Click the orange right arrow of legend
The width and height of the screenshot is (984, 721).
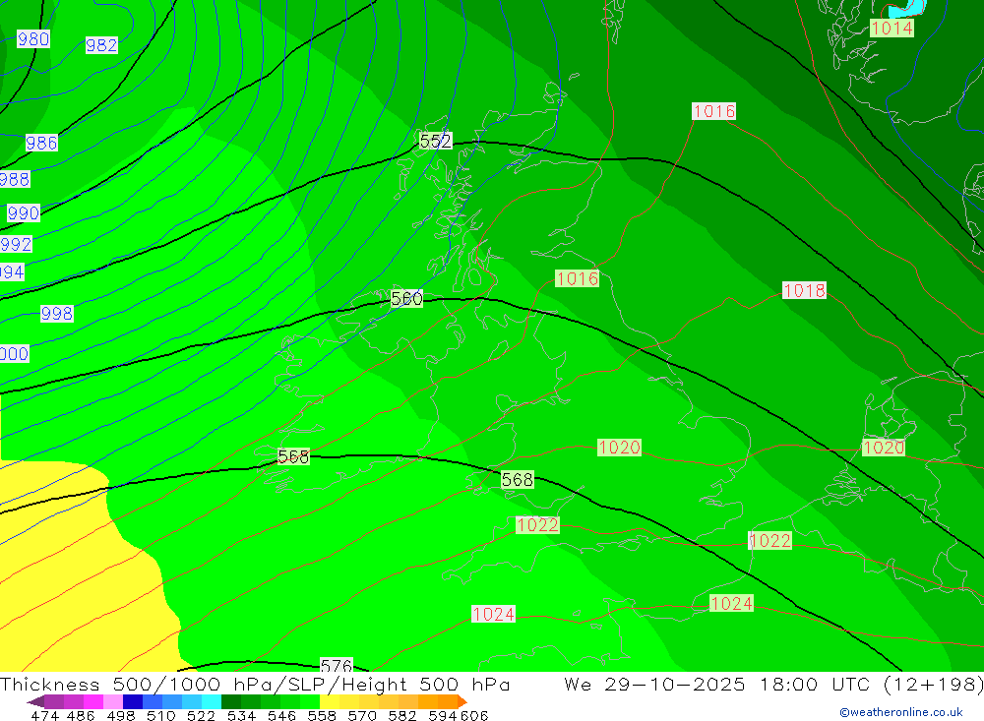tap(462, 701)
